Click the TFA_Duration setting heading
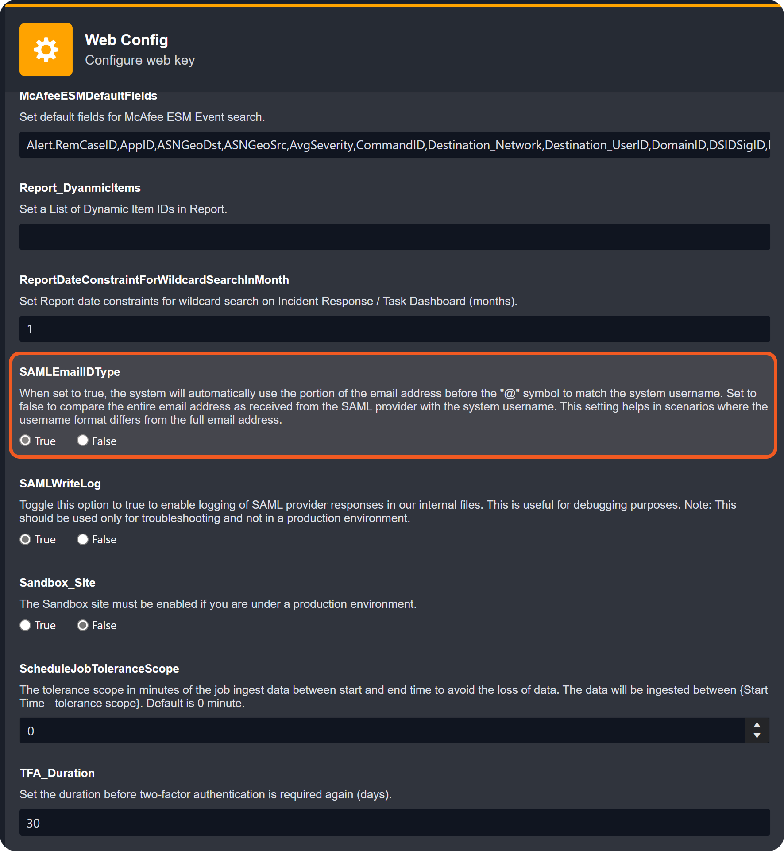784x851 pixels. [57, 773]
